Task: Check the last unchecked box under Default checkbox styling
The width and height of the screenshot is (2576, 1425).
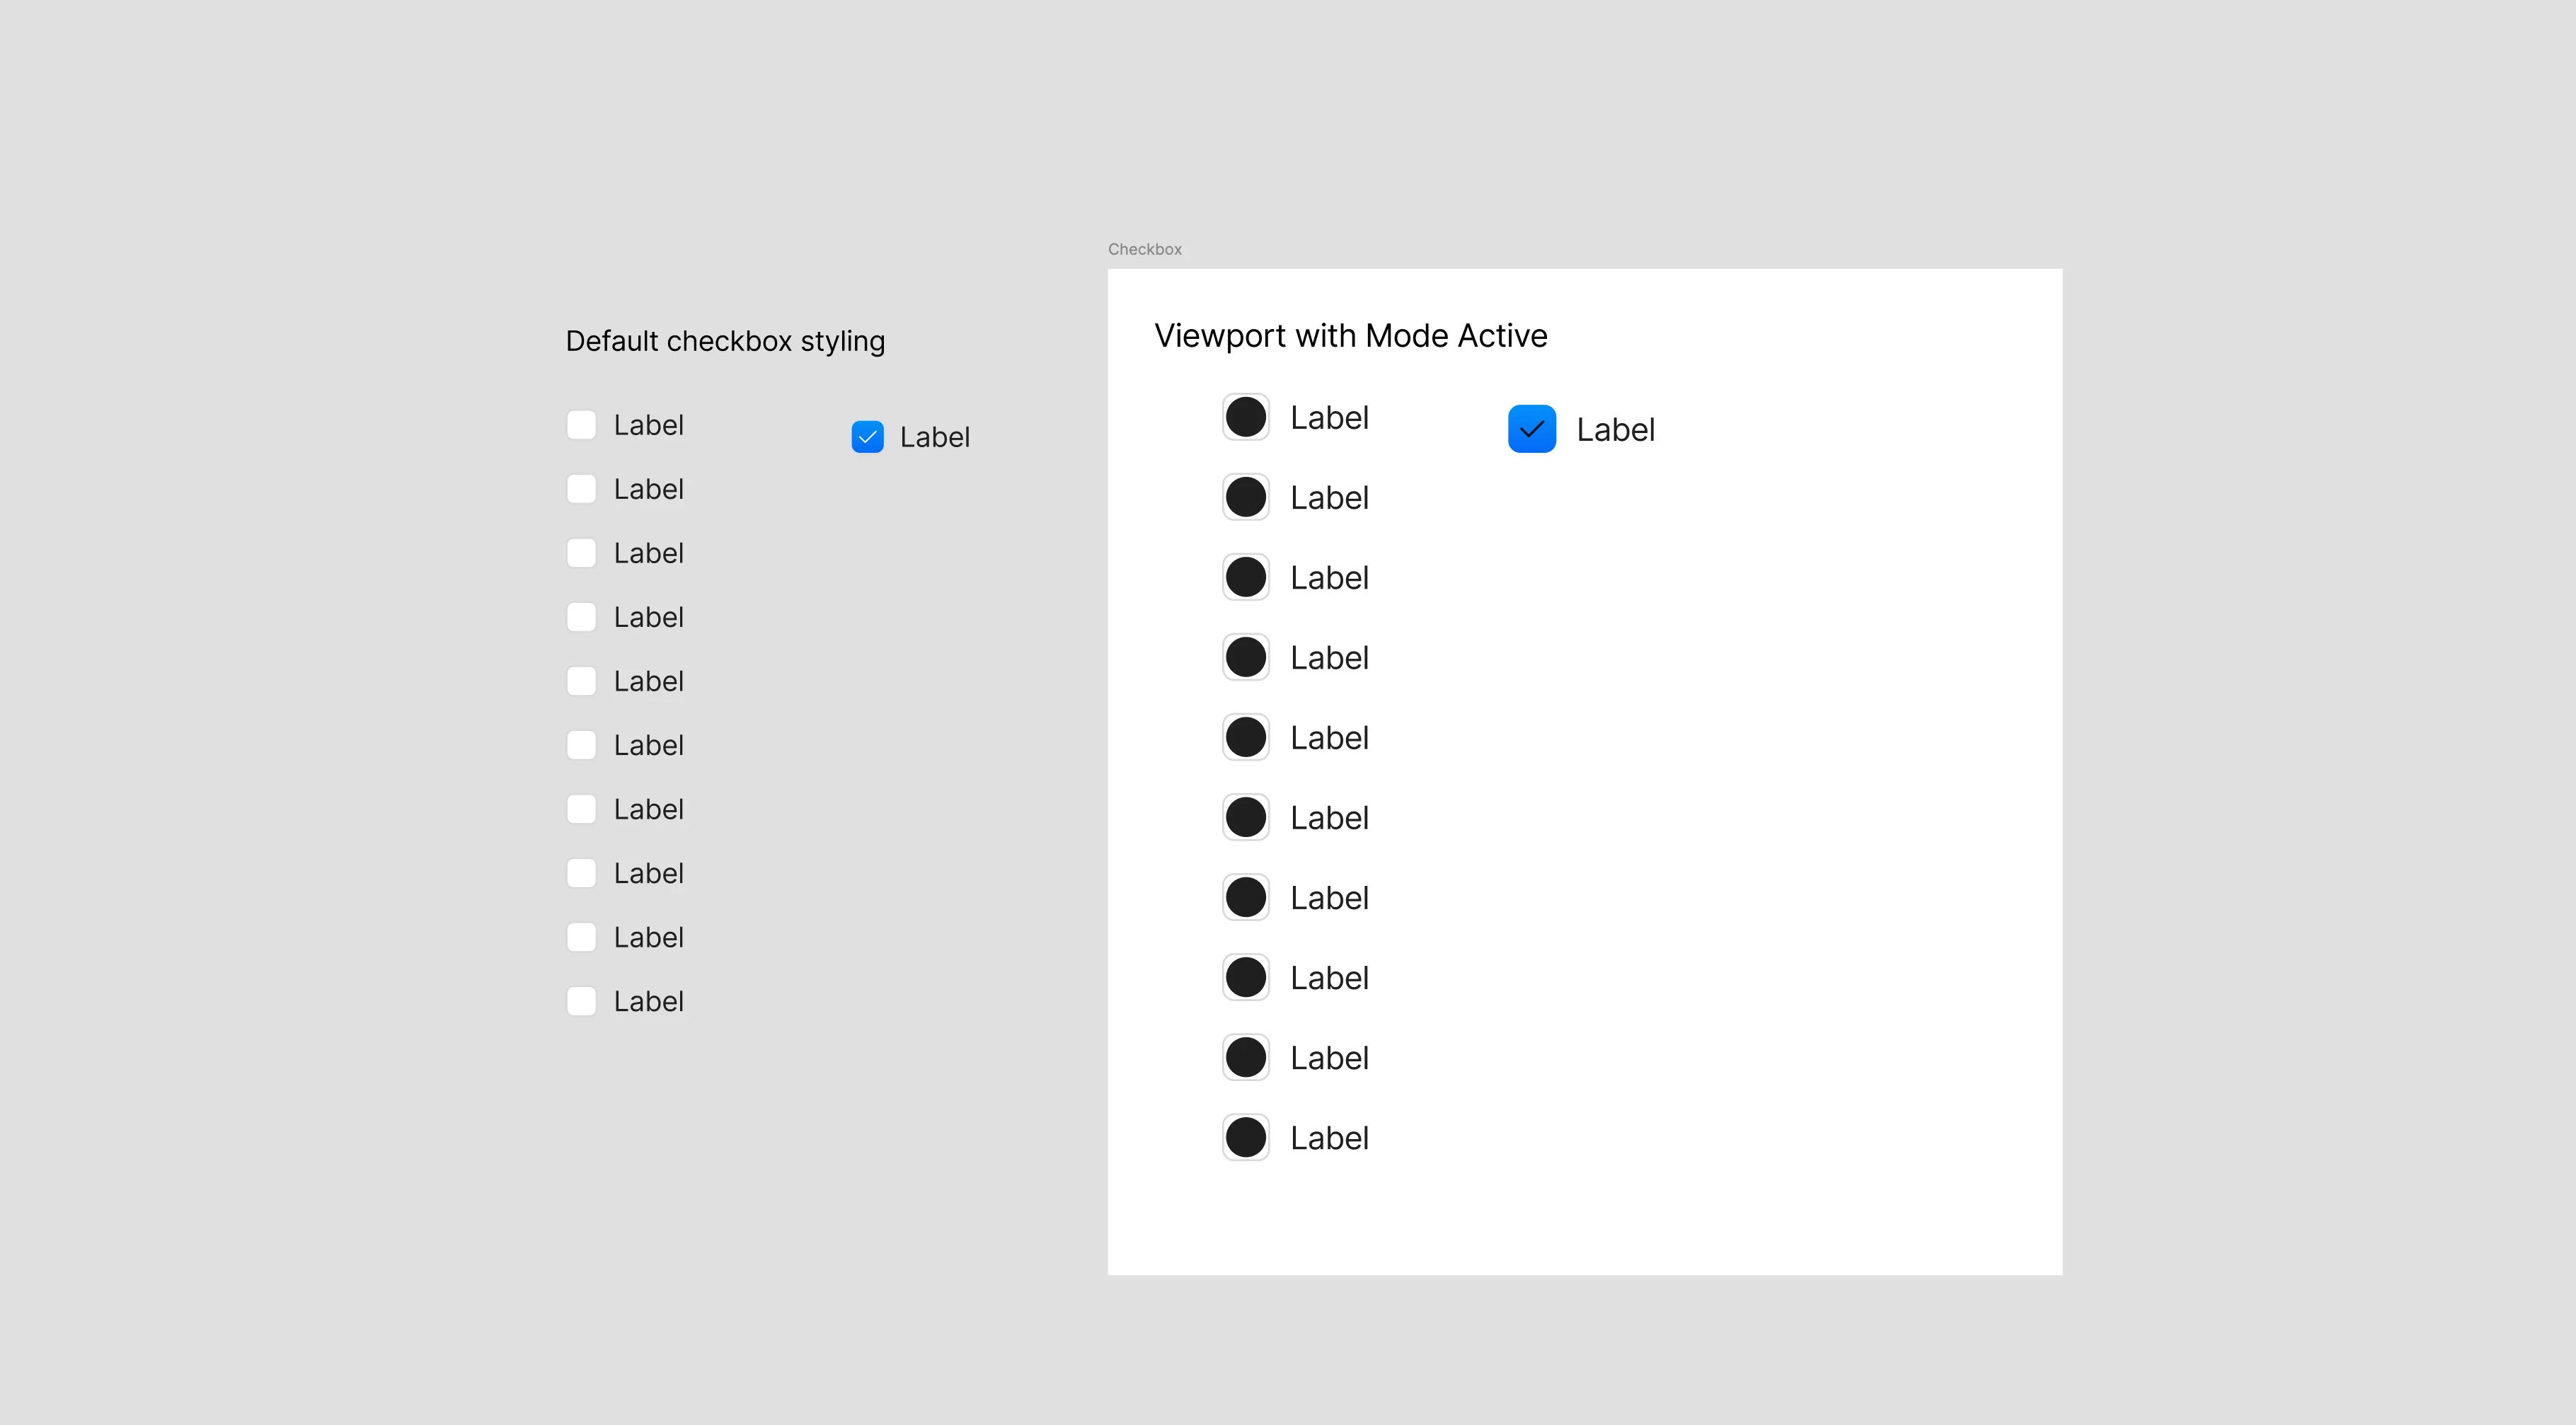Action: [x=581, y=1001]
